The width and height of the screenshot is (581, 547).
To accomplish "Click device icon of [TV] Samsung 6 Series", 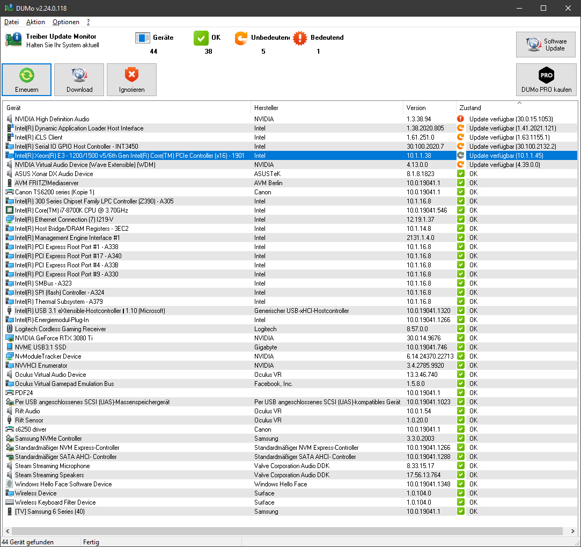I will coord(10,511).
